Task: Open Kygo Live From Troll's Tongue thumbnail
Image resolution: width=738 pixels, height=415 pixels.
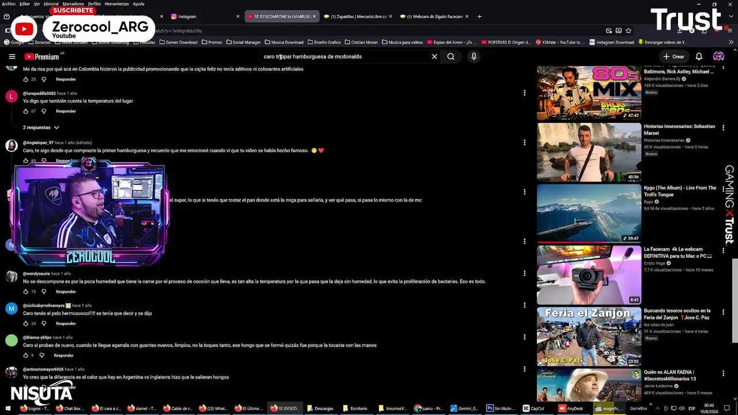Action: coord(589,213)
